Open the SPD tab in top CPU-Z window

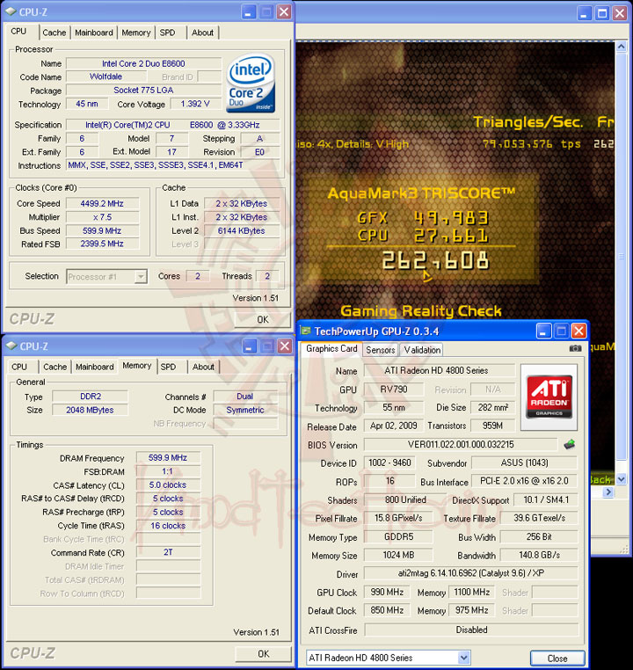(167, 33)
